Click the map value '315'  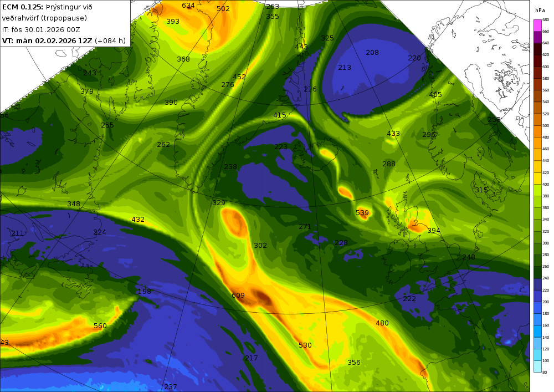pos(481,190)
